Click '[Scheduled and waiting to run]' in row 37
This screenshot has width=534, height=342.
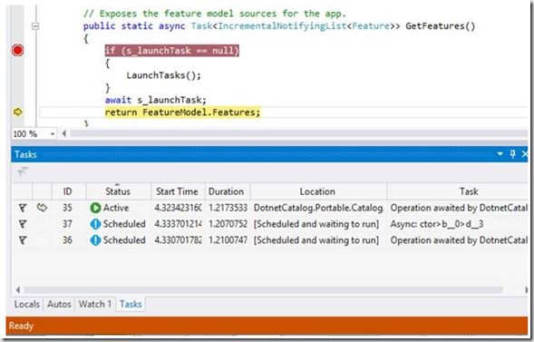point(316,224)
